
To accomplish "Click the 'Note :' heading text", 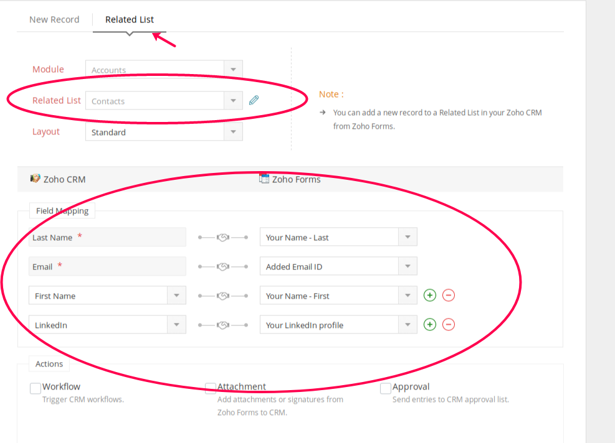I will 331,95.
